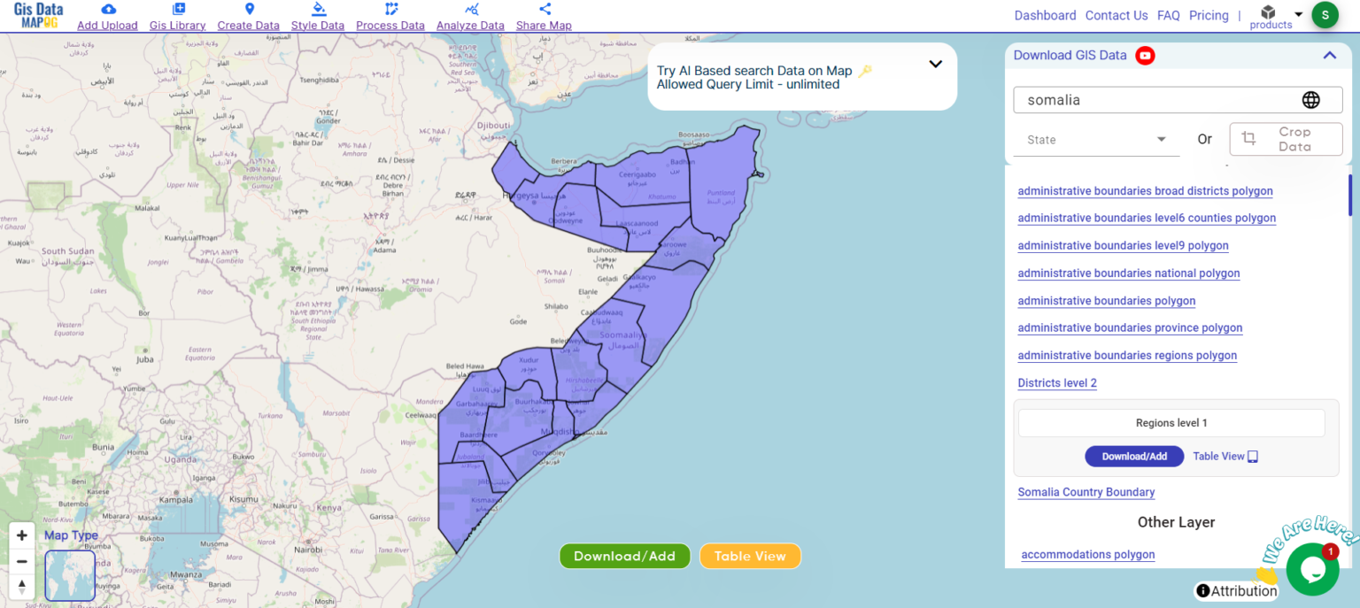The width and height of the screenshot is (1360, 608).
Task: Go to the Dashboard menu item
Action: [x=1045, y=15]
